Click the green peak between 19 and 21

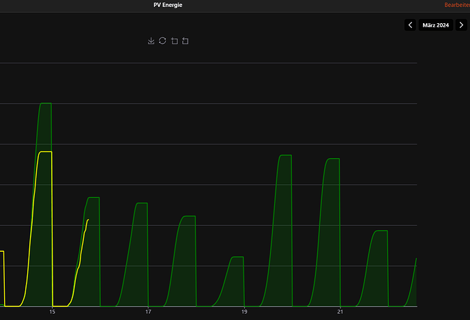(286, 155)
